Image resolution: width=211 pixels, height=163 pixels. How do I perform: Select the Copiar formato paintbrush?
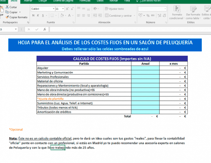7,17
